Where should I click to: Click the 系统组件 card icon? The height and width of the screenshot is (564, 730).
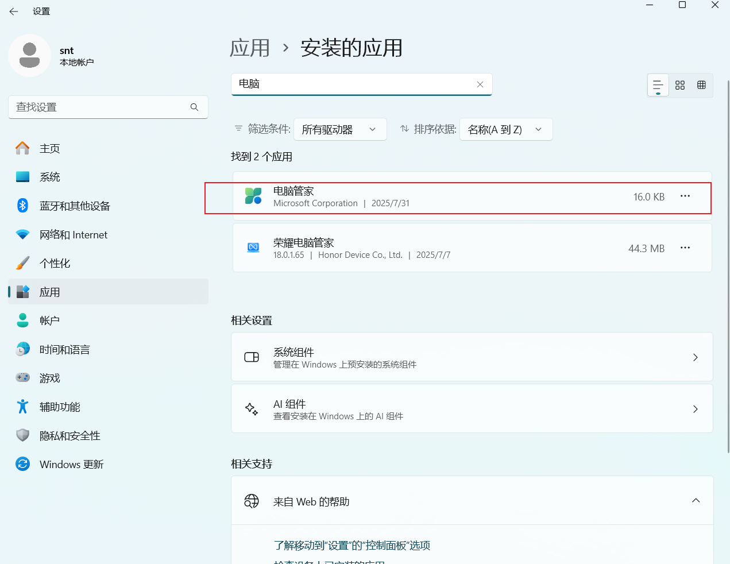click(x=252, y=357)
